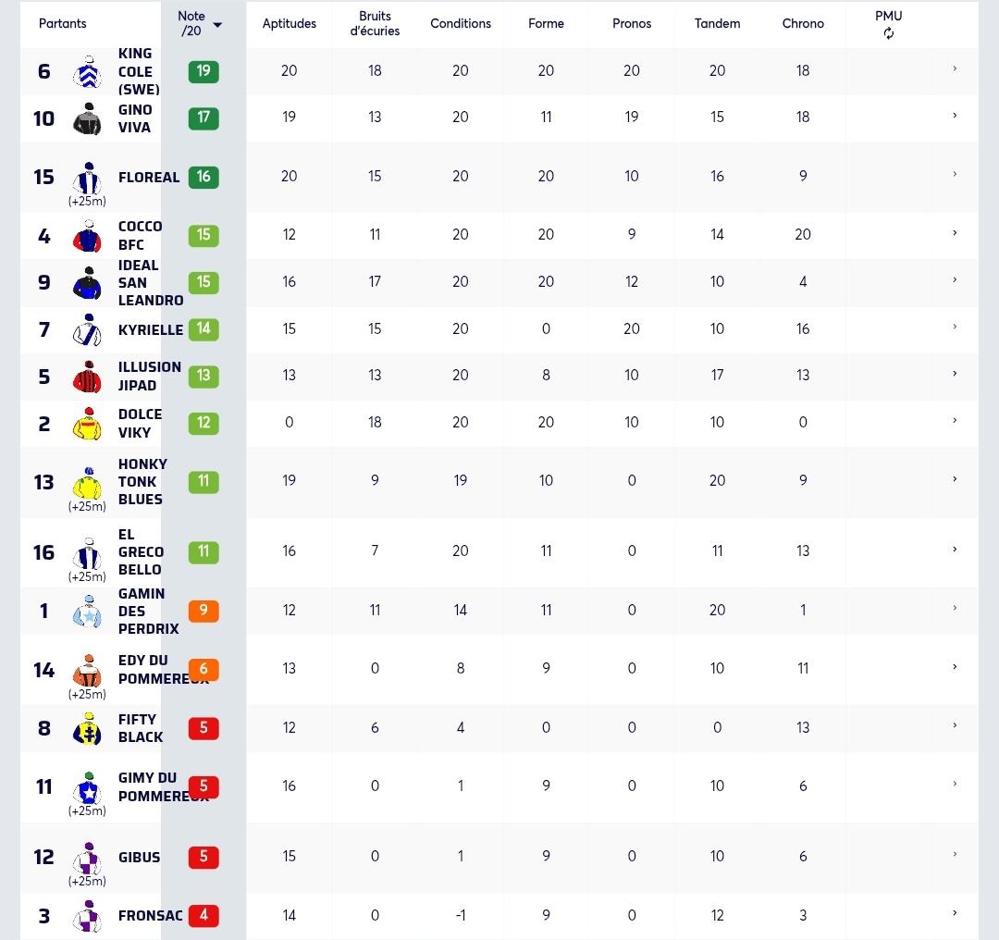Click Illusion Jipad's red striped silks icon
The height and width of the screenshot is (940, 999).
pos(88,377)
